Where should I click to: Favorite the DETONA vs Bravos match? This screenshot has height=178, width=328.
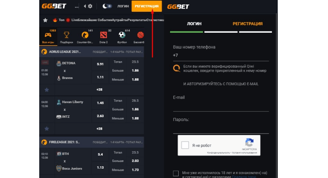[47, 90]
